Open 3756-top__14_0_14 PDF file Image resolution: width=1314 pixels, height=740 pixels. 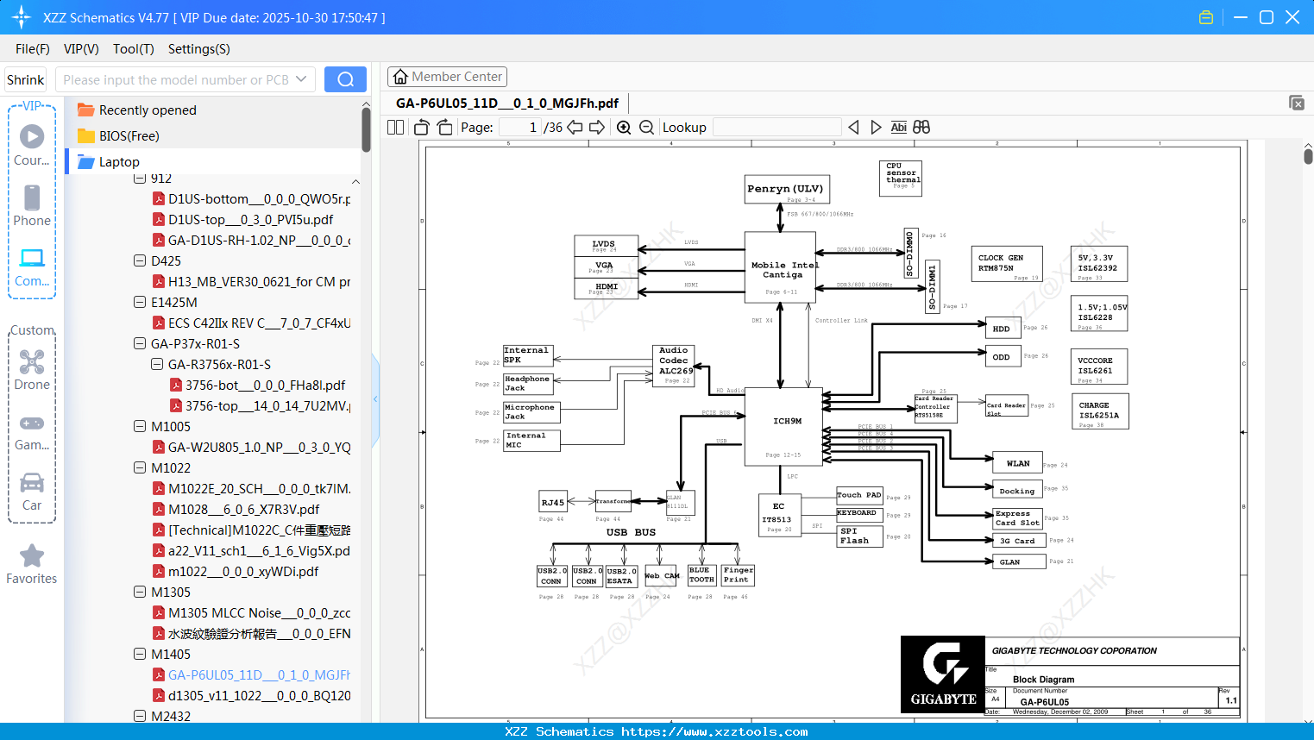click(x=261, y=405)
